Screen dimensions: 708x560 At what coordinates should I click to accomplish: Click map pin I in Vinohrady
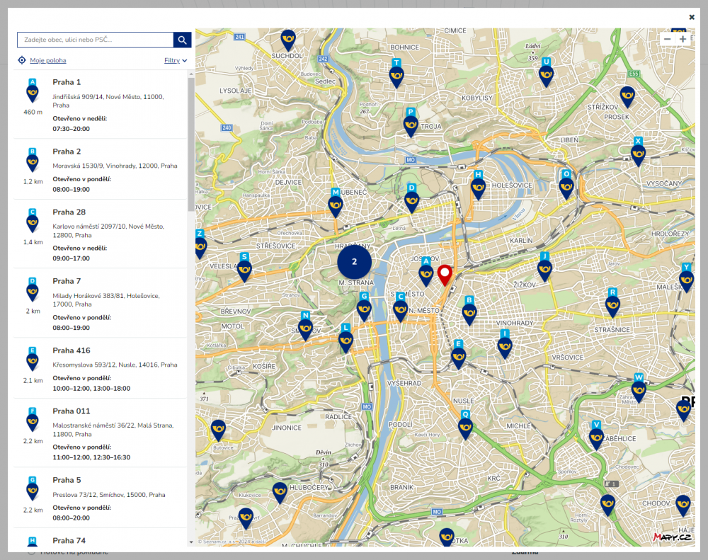(x=504, y=345)
